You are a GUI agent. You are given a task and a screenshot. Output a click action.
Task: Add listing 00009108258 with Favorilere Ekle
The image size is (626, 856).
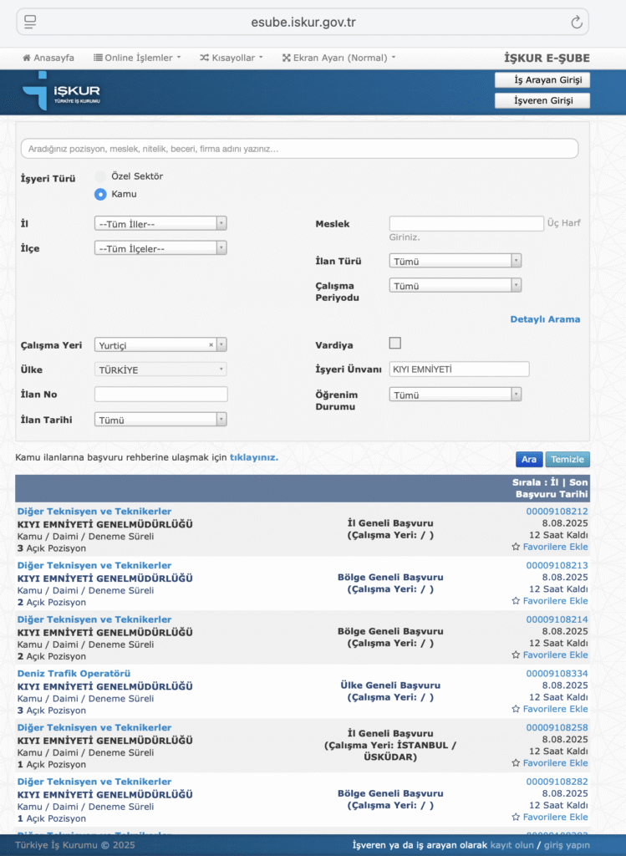(x=555, y=763)
